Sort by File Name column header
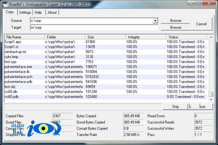 [x=24, y=37]
